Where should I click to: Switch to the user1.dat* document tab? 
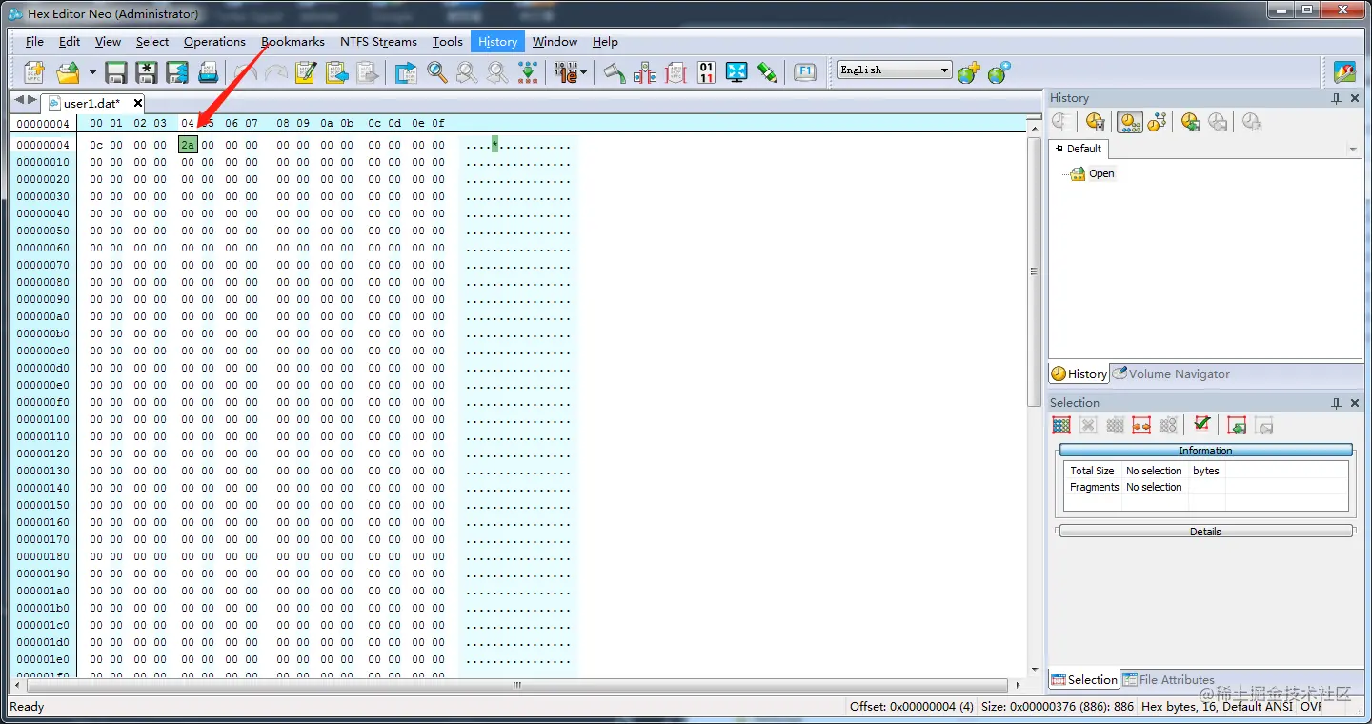point(91,103)
